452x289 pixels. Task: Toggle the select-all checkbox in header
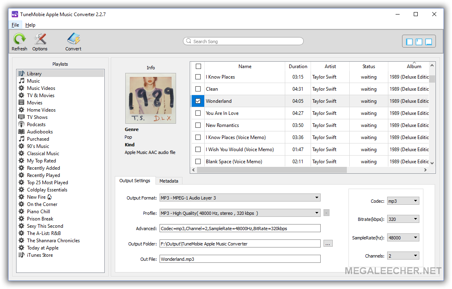pos(198,67)
